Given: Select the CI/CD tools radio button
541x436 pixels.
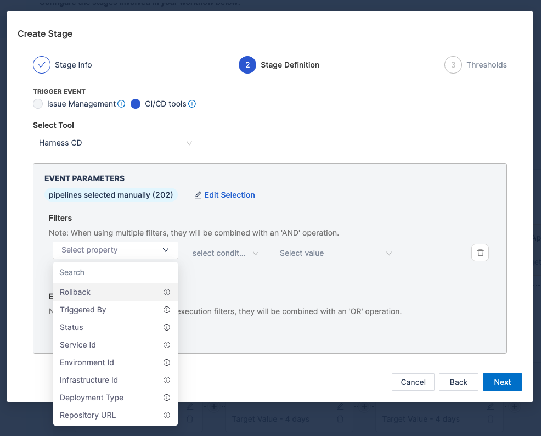Looking at the screenshot, I should (x=136, y=104).
